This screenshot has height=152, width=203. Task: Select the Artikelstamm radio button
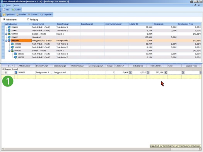tap(4, 20)
